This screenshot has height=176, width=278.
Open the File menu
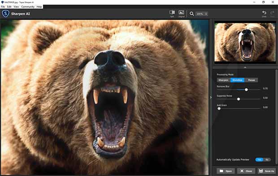click(x=3, y=7)
